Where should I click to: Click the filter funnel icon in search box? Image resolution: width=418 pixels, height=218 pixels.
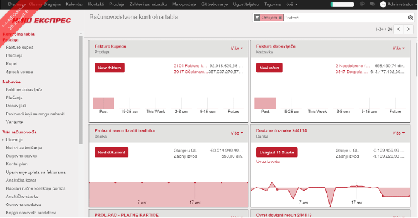(257, 18)
